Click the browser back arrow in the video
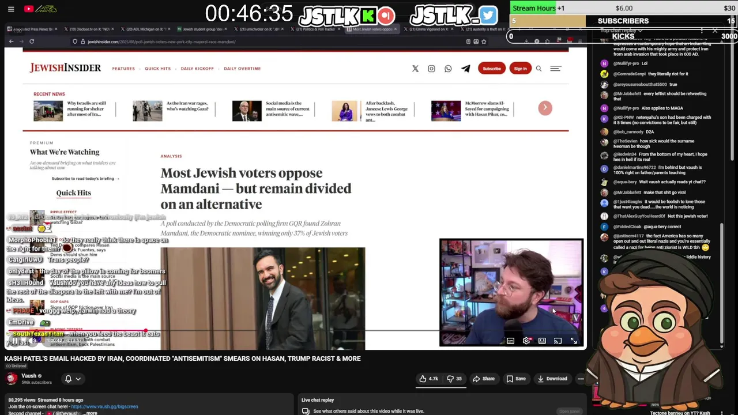This screenshot has height=415, width=738. (x=11, y=41)
